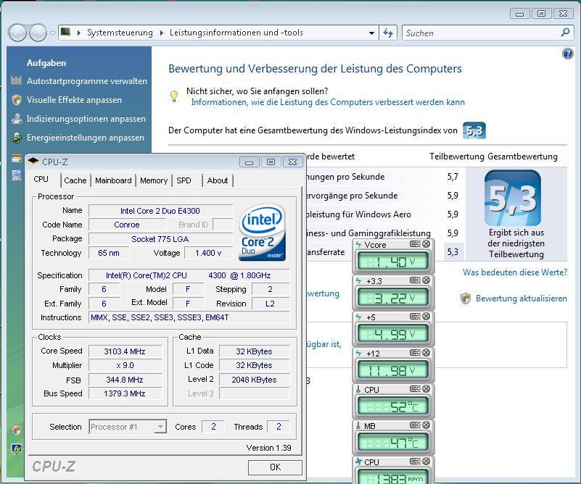Click the magnifier icon in the Suchen box
Screen dimensions: 581x484
pos(565,33)
